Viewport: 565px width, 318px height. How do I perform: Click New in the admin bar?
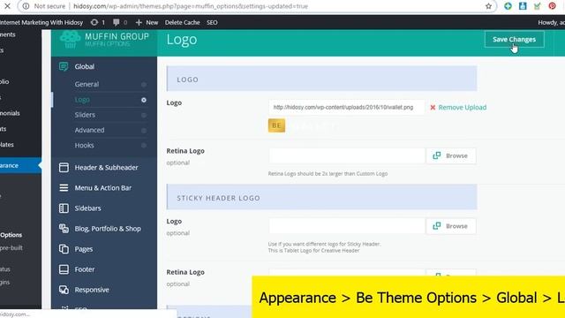[x=147, y=22]
